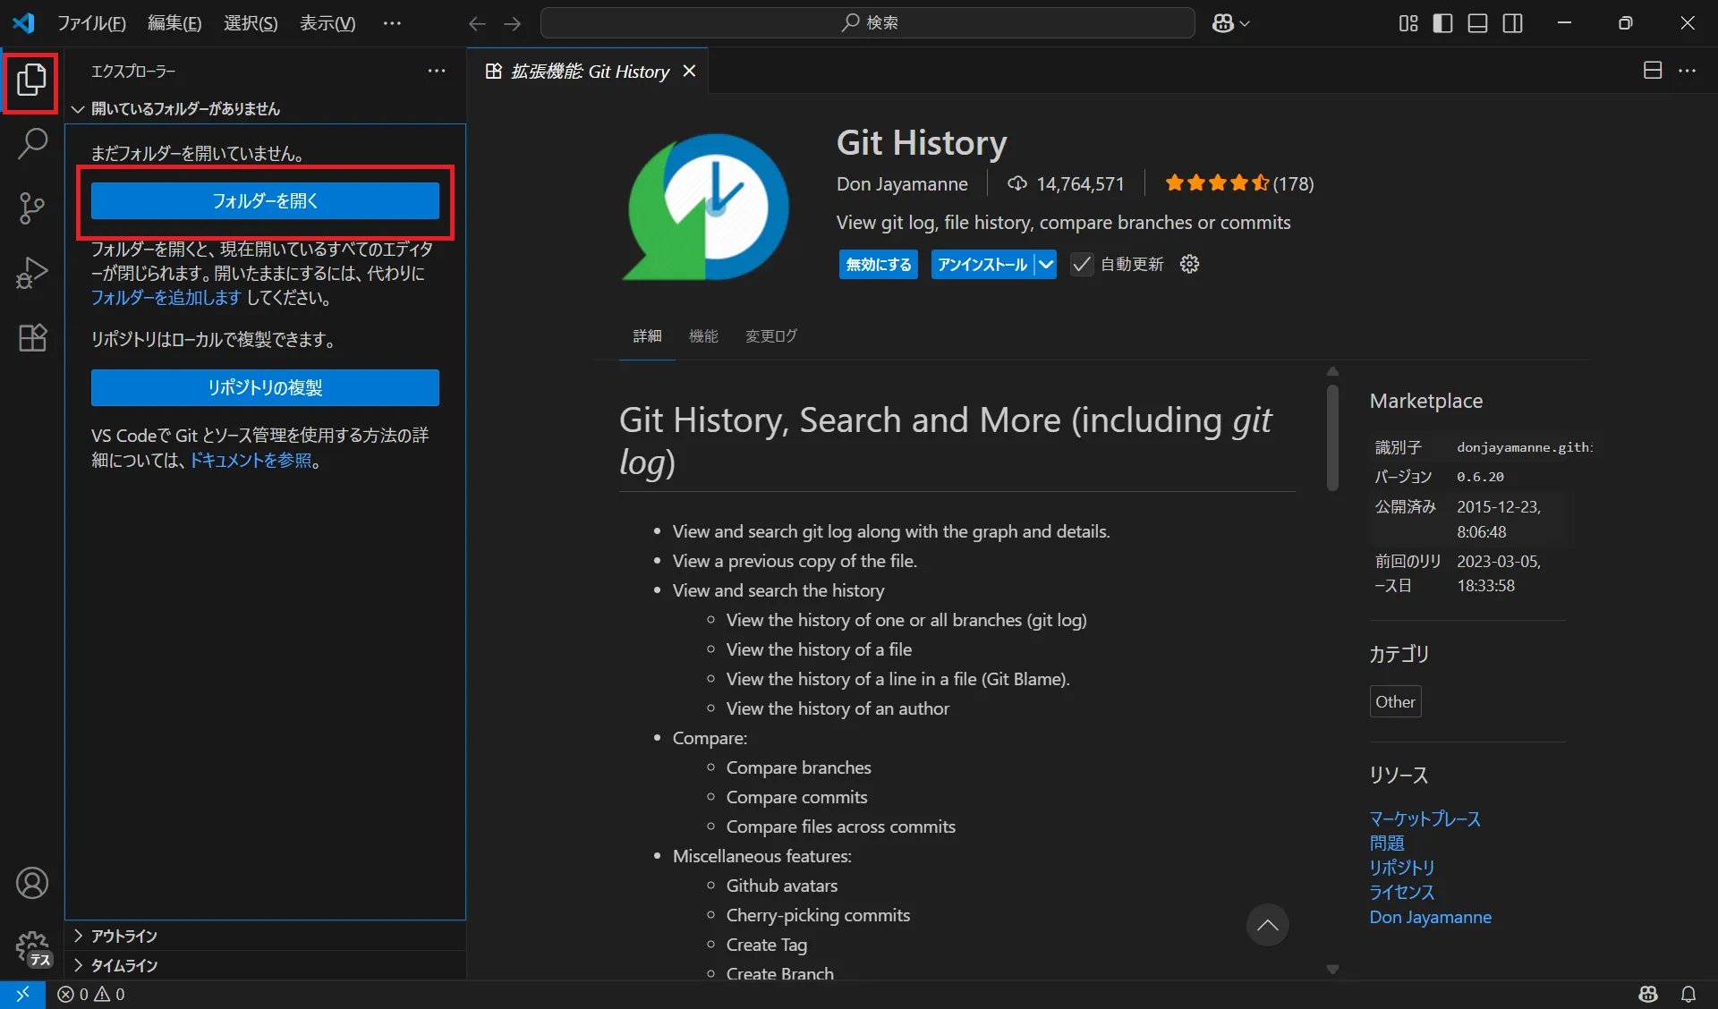
Task: Click the scrollbar down arrow
Action: point(1332,970)
